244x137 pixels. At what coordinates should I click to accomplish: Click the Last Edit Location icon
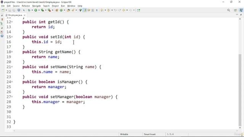pyautogui.click(x=115, y=10)
